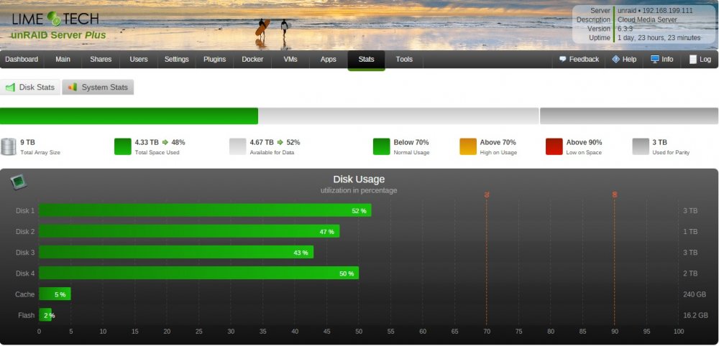Click the Disk Usage chart chip icon

(19, 182)
